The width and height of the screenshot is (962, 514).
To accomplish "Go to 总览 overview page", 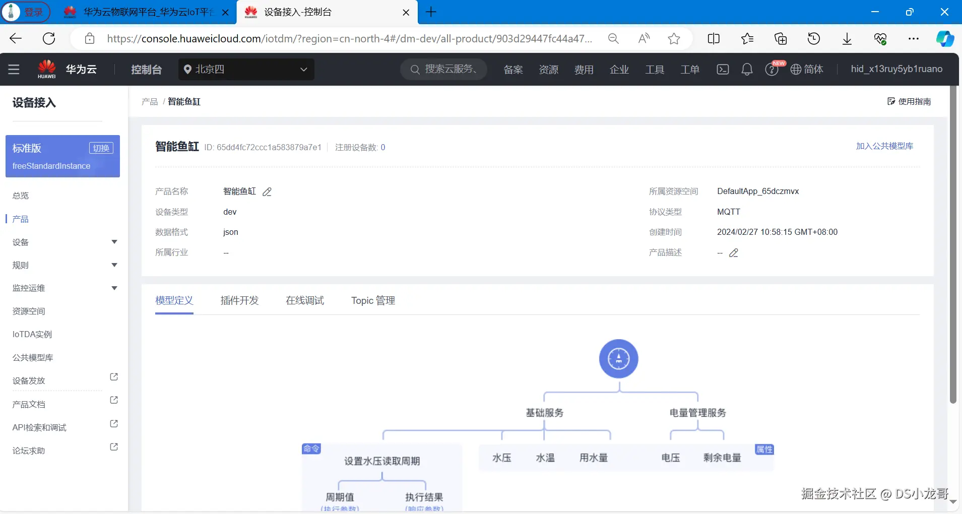I will pos(21,196).
